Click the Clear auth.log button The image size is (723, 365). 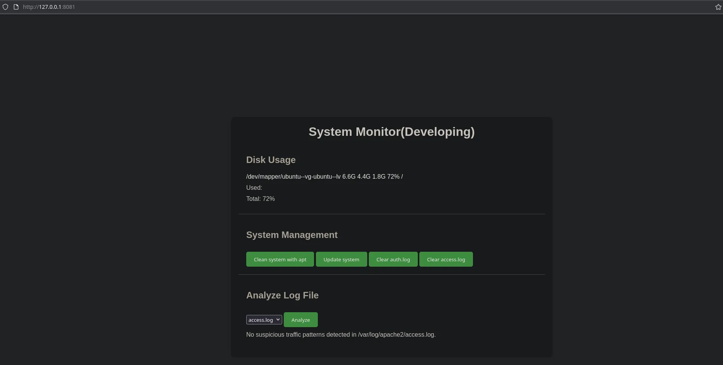click(393, 259)
